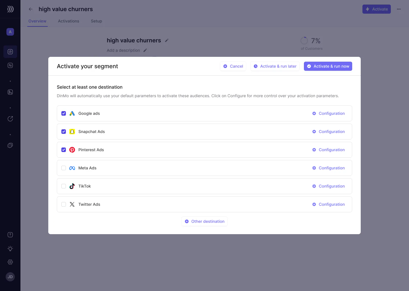The height and width of the screenshot is (291, 409).
Task: Click pencil icon beside Add a description
Action: tap(145, 50)
